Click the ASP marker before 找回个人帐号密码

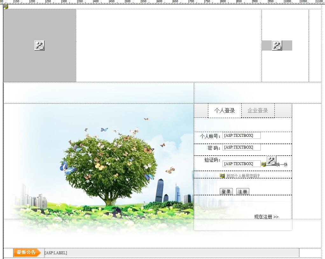tap(222, 176)
